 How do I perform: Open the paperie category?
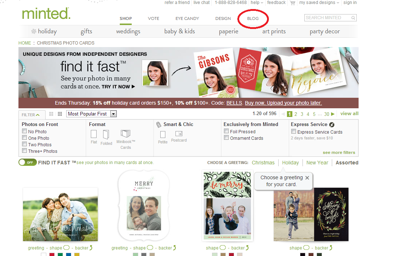pos(228,32)
